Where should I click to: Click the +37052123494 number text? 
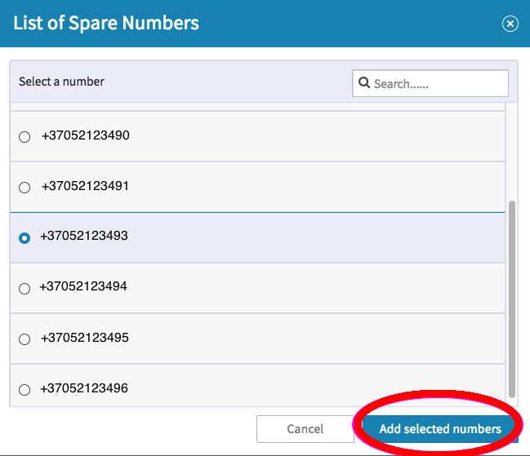coord(83,286)
